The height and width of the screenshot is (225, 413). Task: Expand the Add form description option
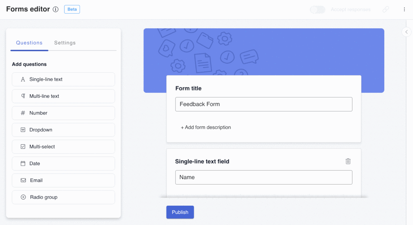tap(206, 127)
